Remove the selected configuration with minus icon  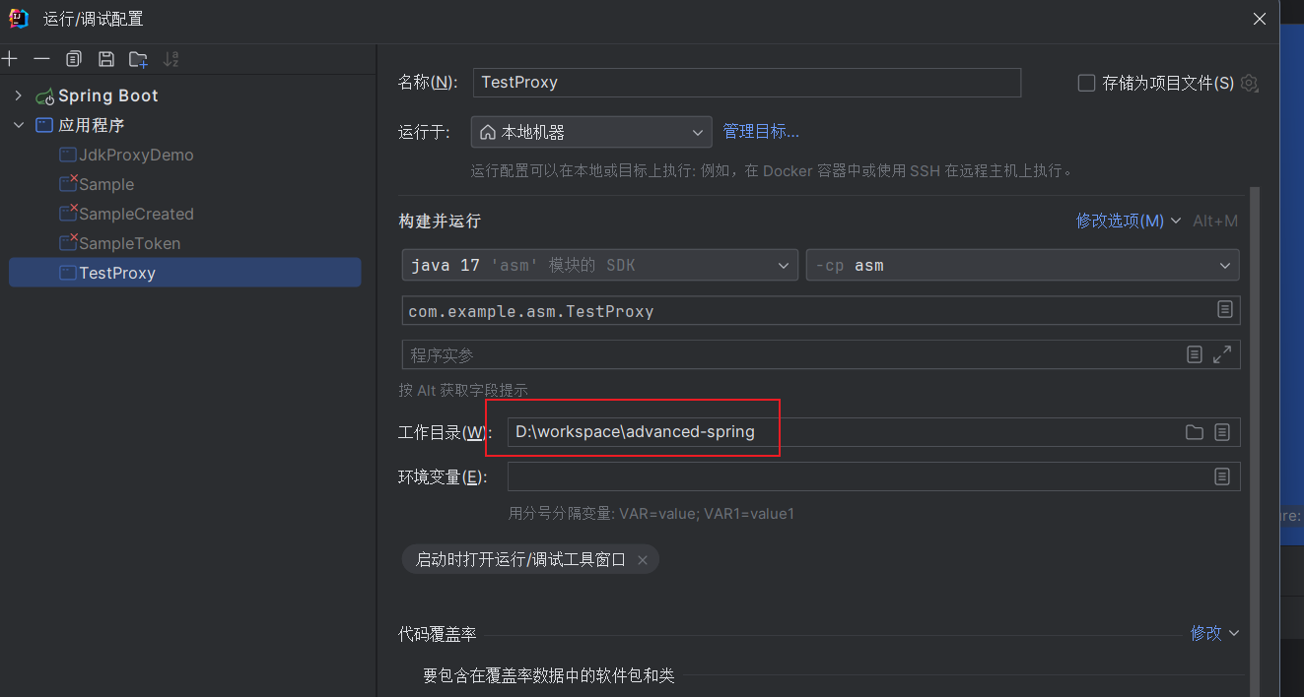[x=41, y=59]
